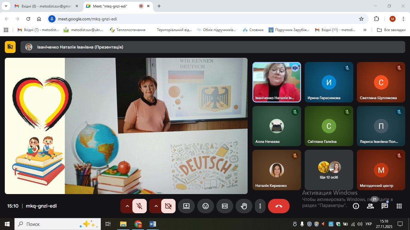Click the presentation pin toggle icon

pyautogui.click(x=10, y=47)
